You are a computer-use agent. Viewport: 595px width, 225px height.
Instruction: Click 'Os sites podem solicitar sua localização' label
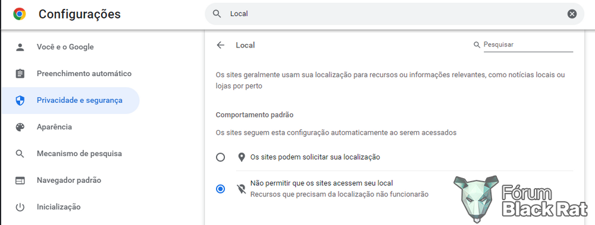pyautogui.click(x=315, y=157)
